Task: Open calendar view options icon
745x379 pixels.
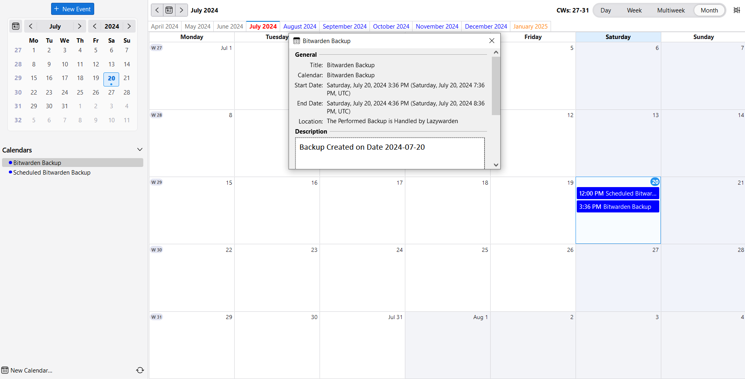Action: 737,10
